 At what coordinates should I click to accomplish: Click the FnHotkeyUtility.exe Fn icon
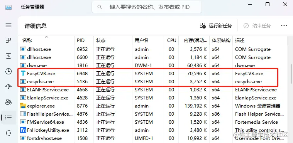pos(23,130)
